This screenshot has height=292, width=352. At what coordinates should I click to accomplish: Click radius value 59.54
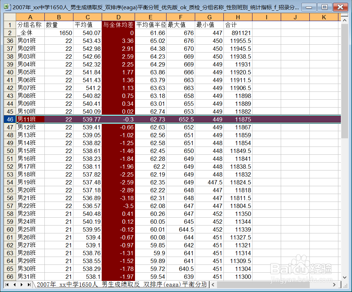[151, 277]
